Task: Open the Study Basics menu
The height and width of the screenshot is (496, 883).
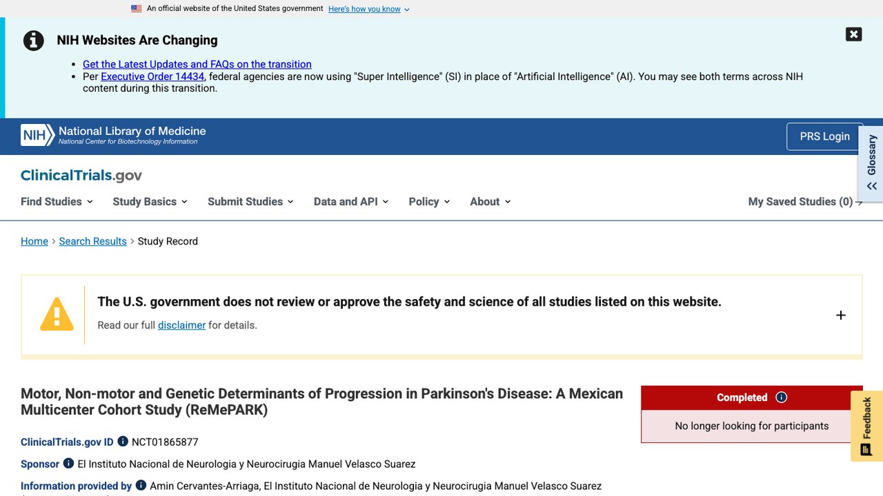Action: (x=150, y=202)
